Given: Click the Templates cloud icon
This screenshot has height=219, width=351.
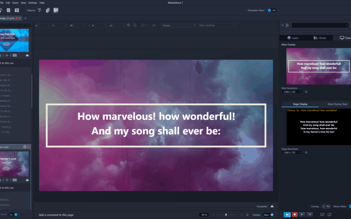Looking at the screenshot, I should pyautogui.click(x=272, y=206).
